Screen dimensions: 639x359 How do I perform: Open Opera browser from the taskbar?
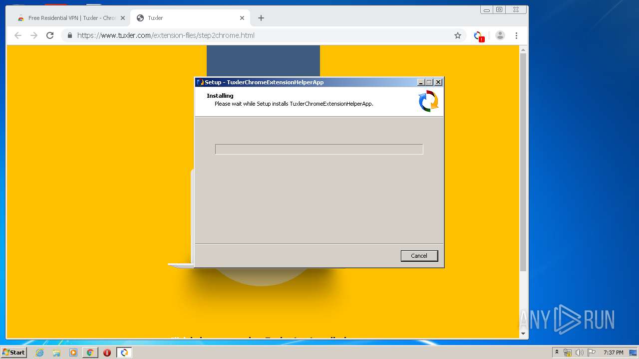(107, 353)
